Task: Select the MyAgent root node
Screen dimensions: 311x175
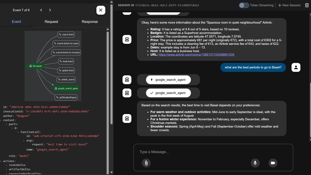Action: pos(35,66)
